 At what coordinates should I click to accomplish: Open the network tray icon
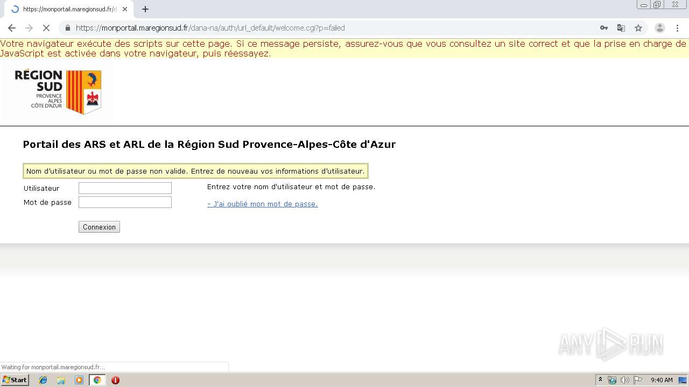pos(612,380)
